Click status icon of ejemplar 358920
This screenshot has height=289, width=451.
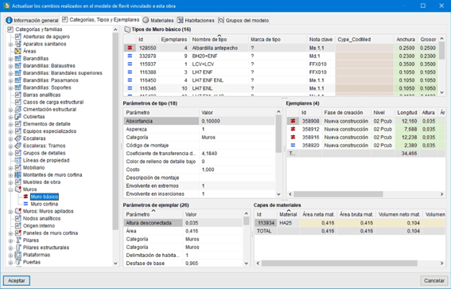click(x=293, y=146)
